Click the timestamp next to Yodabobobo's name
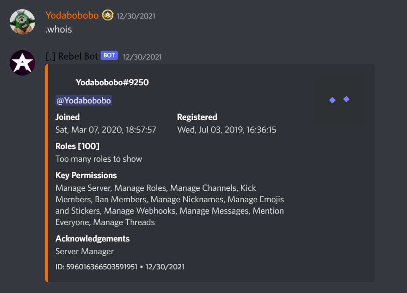Viewport: 407px width, 293px height. [136, 16]
